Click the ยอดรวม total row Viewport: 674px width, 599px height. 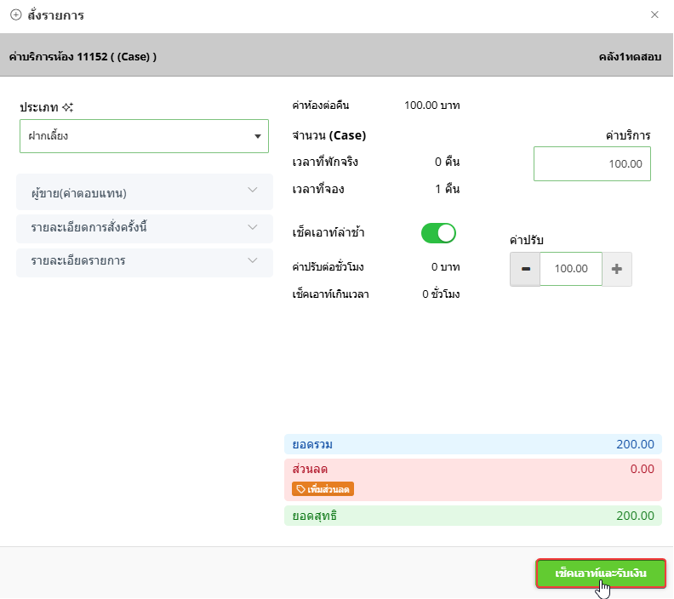click(x=472, y=444)
